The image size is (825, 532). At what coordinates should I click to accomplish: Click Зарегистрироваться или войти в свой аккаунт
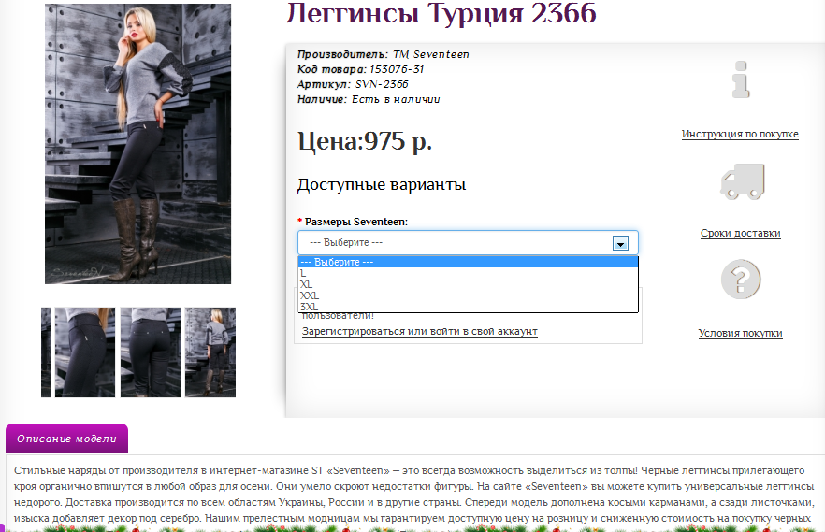pos(420,331)
